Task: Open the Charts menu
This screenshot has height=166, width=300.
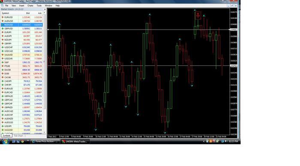Action: 30,6
